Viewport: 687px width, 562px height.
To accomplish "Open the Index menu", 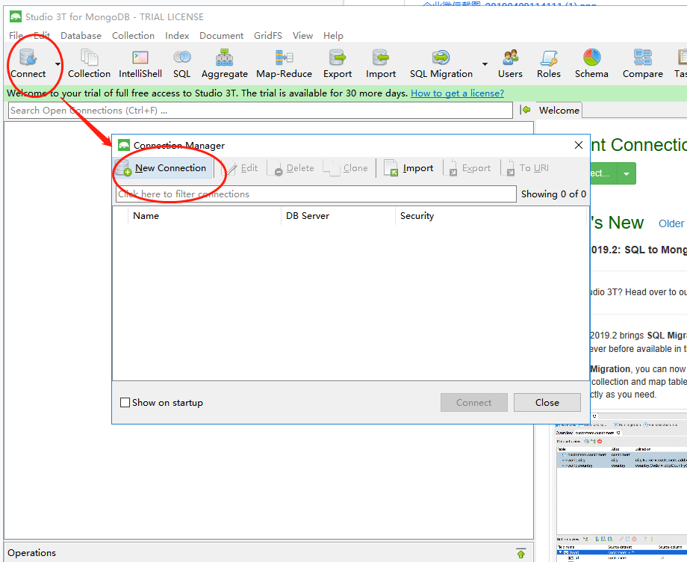I will click(x=177, y=36).
